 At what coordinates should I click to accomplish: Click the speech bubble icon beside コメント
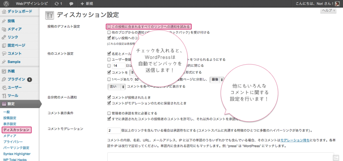tap(4, 54)
